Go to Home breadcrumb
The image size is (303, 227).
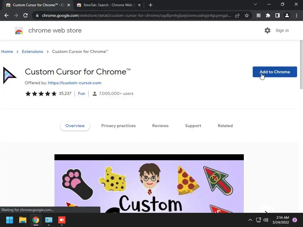tap(7, 51)
